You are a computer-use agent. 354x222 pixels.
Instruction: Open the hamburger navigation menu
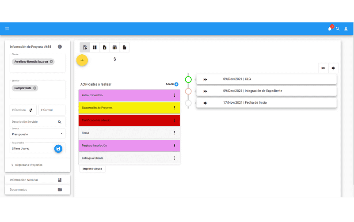coord(7,29)
